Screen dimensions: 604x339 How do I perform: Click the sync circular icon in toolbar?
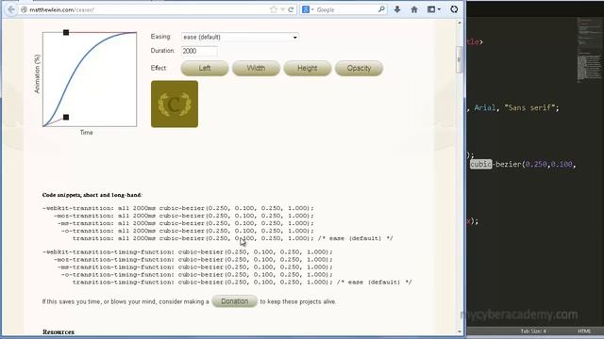click(454, 9)
